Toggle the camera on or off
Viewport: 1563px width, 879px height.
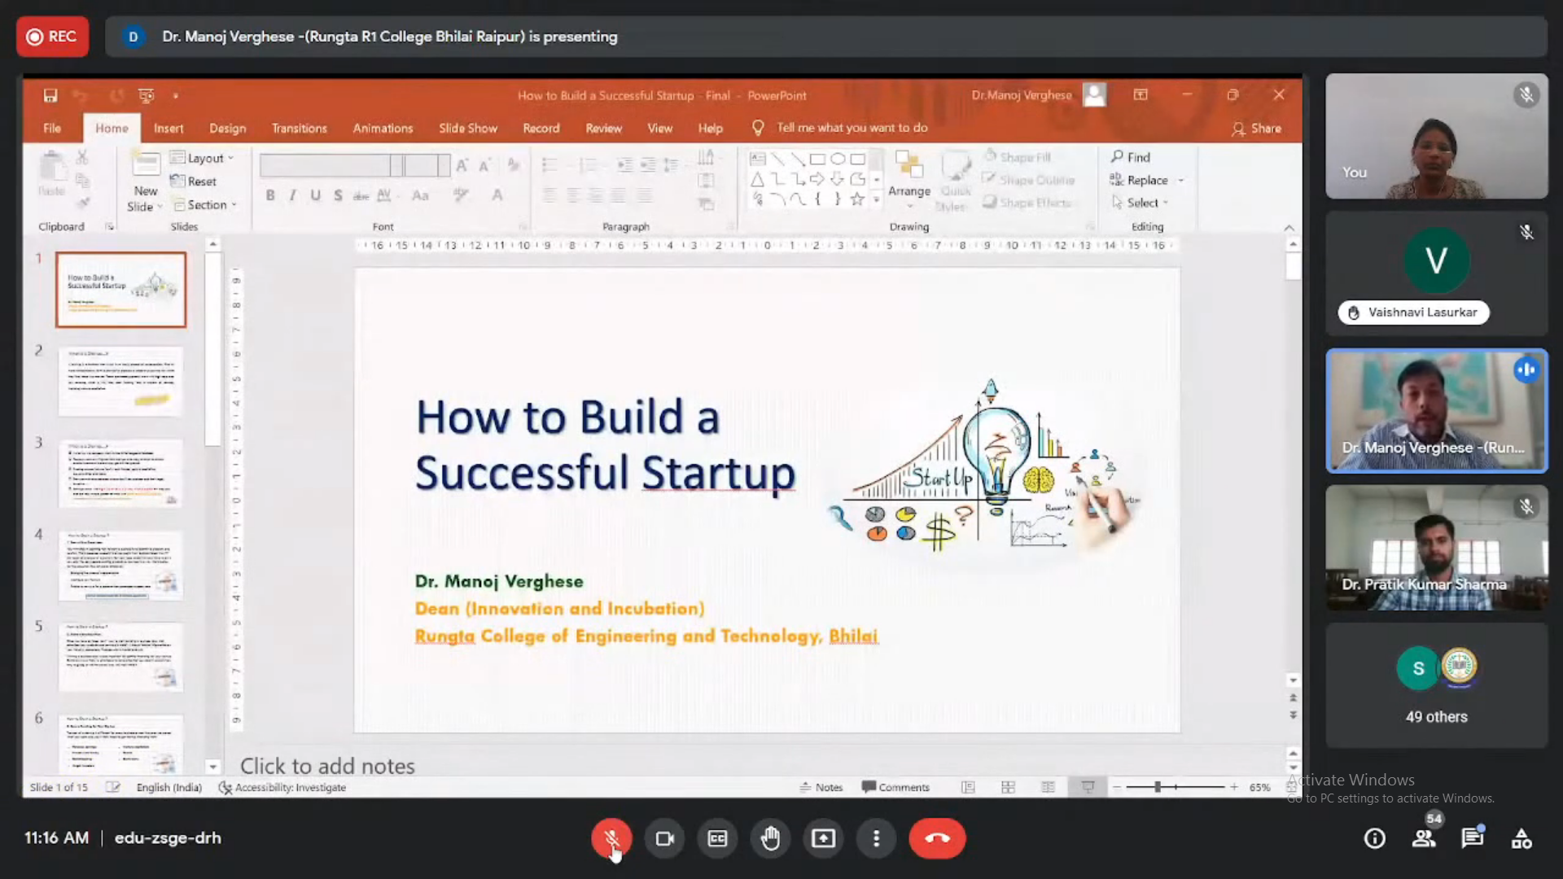coord(664,838)
